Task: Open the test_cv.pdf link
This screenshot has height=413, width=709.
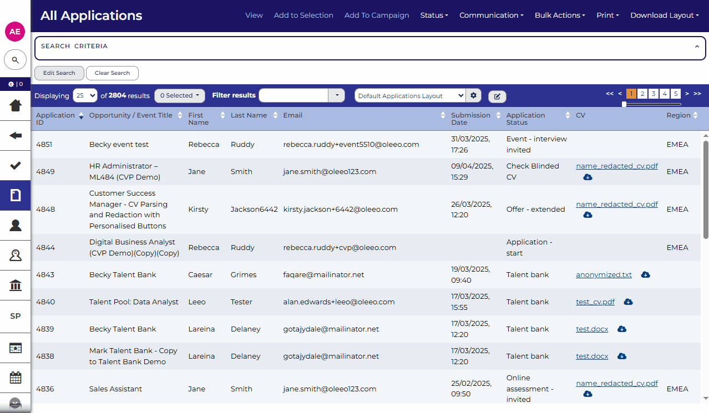Action: 595,302
